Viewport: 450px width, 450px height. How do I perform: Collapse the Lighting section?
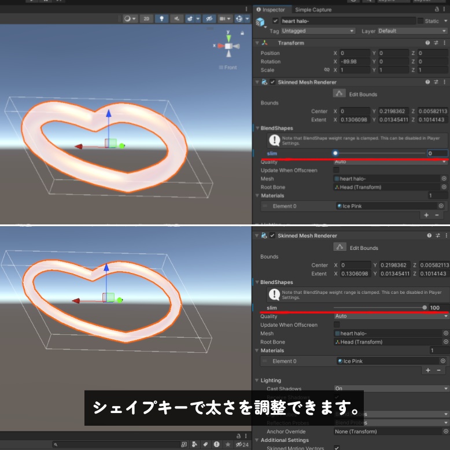pos(257,380)
